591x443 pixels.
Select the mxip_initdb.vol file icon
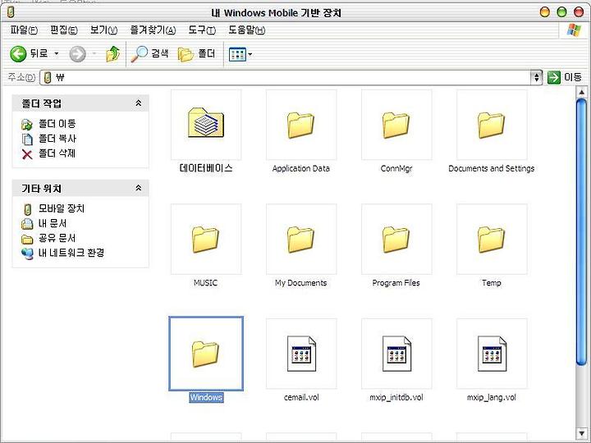pos(396,354)
